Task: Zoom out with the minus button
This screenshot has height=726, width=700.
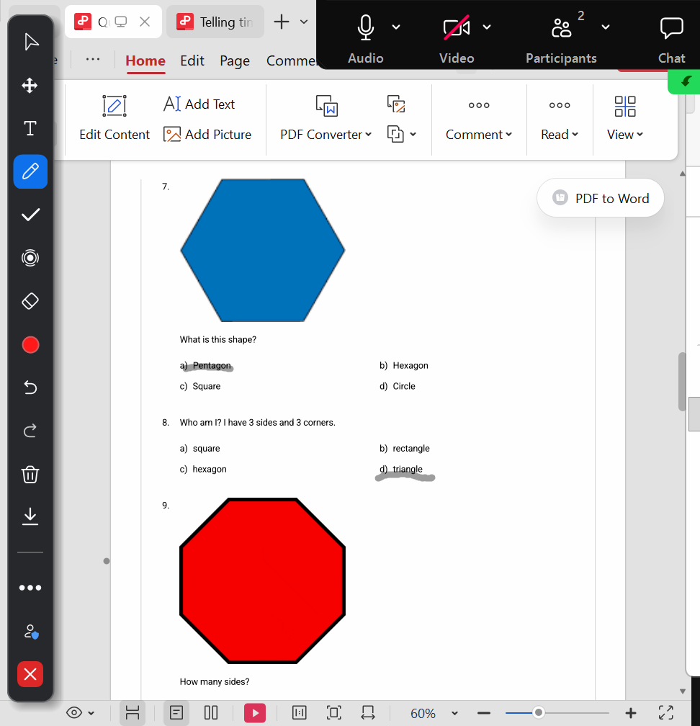Action: (x=484, y=713)
